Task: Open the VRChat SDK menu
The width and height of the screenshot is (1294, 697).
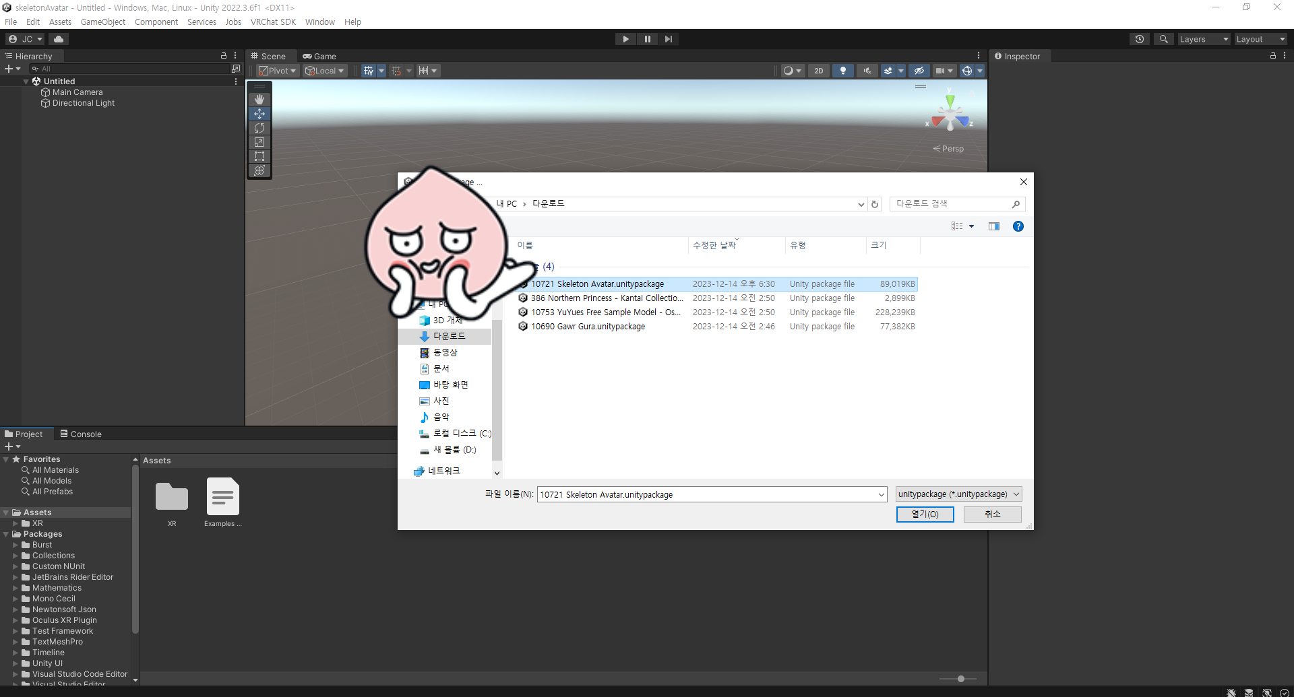Action: (x=273, y=22)
